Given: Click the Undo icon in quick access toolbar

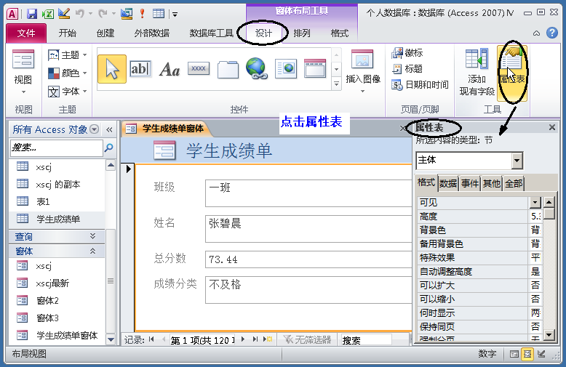Looking at the screenshot, I should click(79, 14).
